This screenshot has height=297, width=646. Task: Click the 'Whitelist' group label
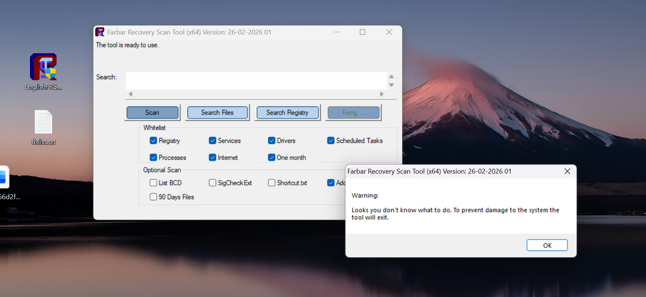point(155,128)
